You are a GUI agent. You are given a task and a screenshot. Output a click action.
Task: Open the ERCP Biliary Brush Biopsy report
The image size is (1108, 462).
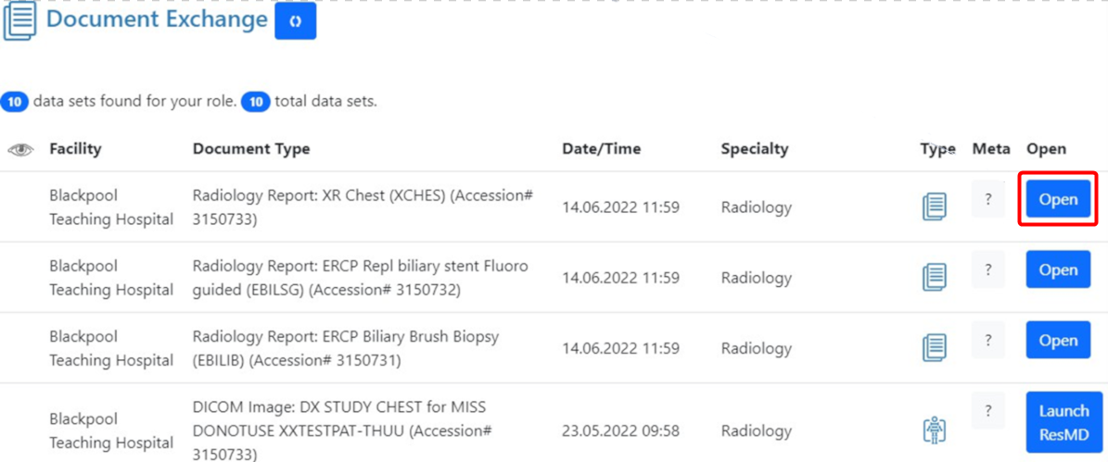click(1058, 340)
